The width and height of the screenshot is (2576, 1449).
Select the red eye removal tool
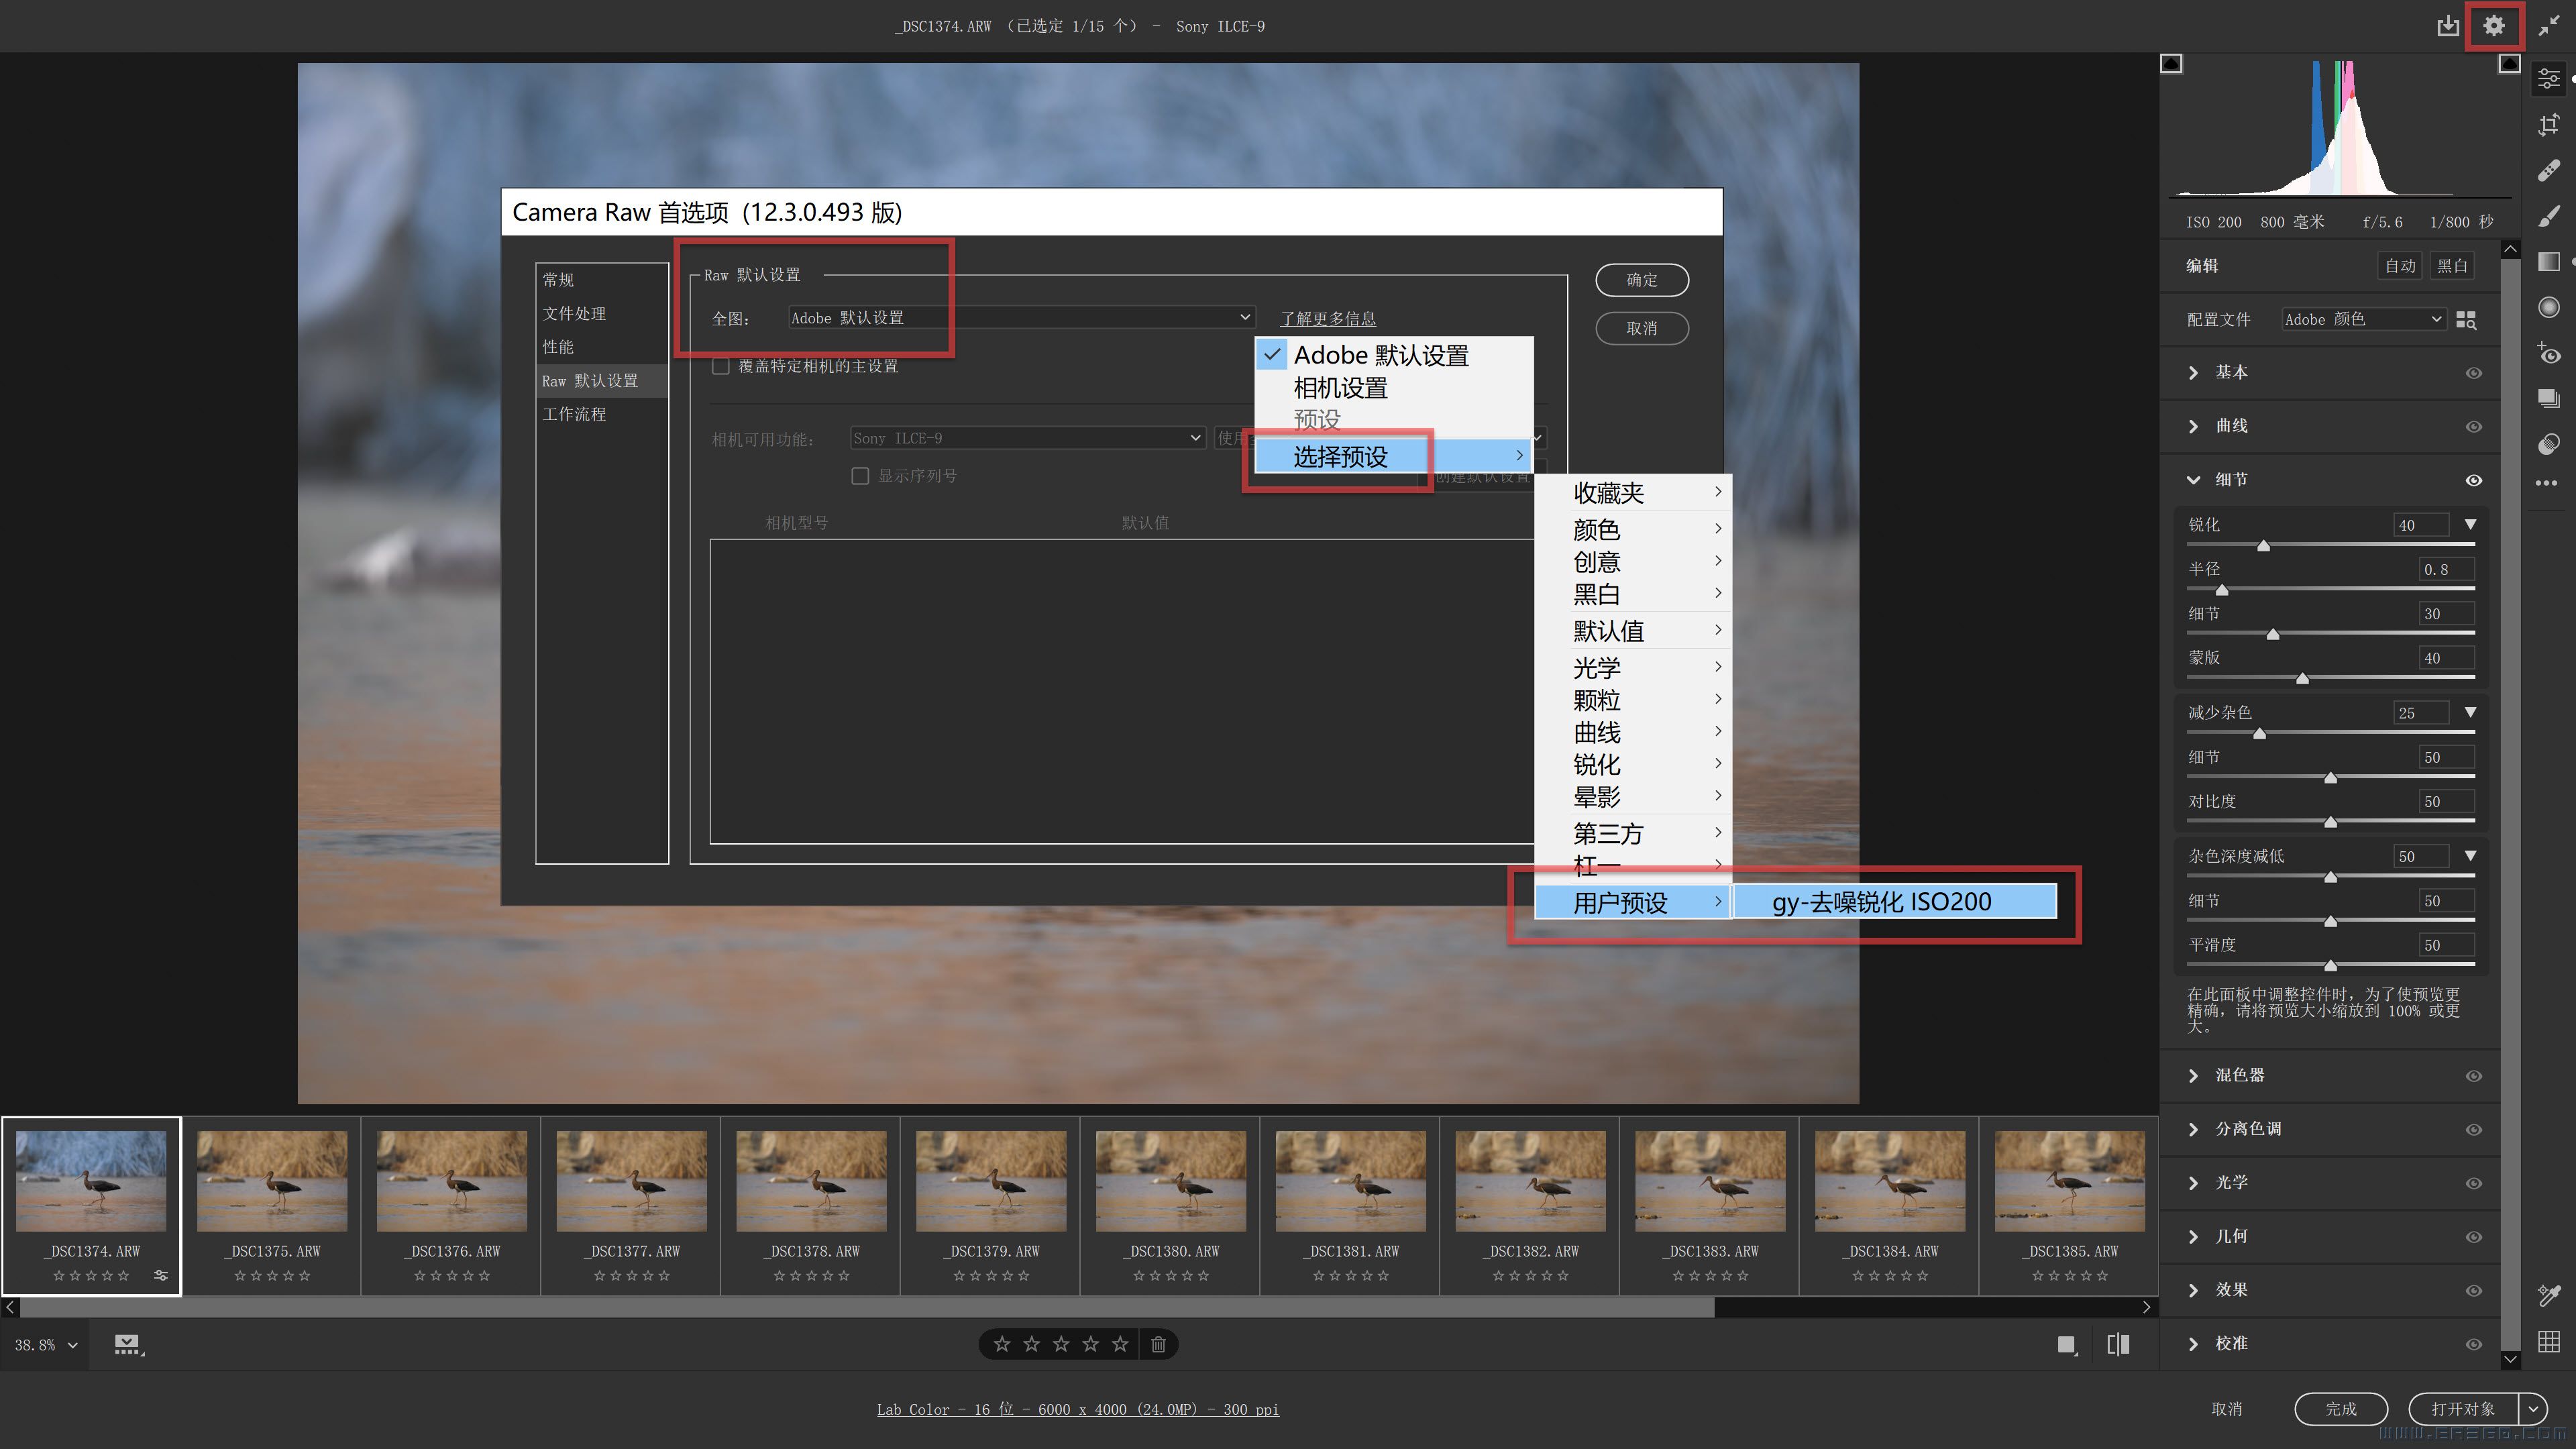(x=2549, y=353)
